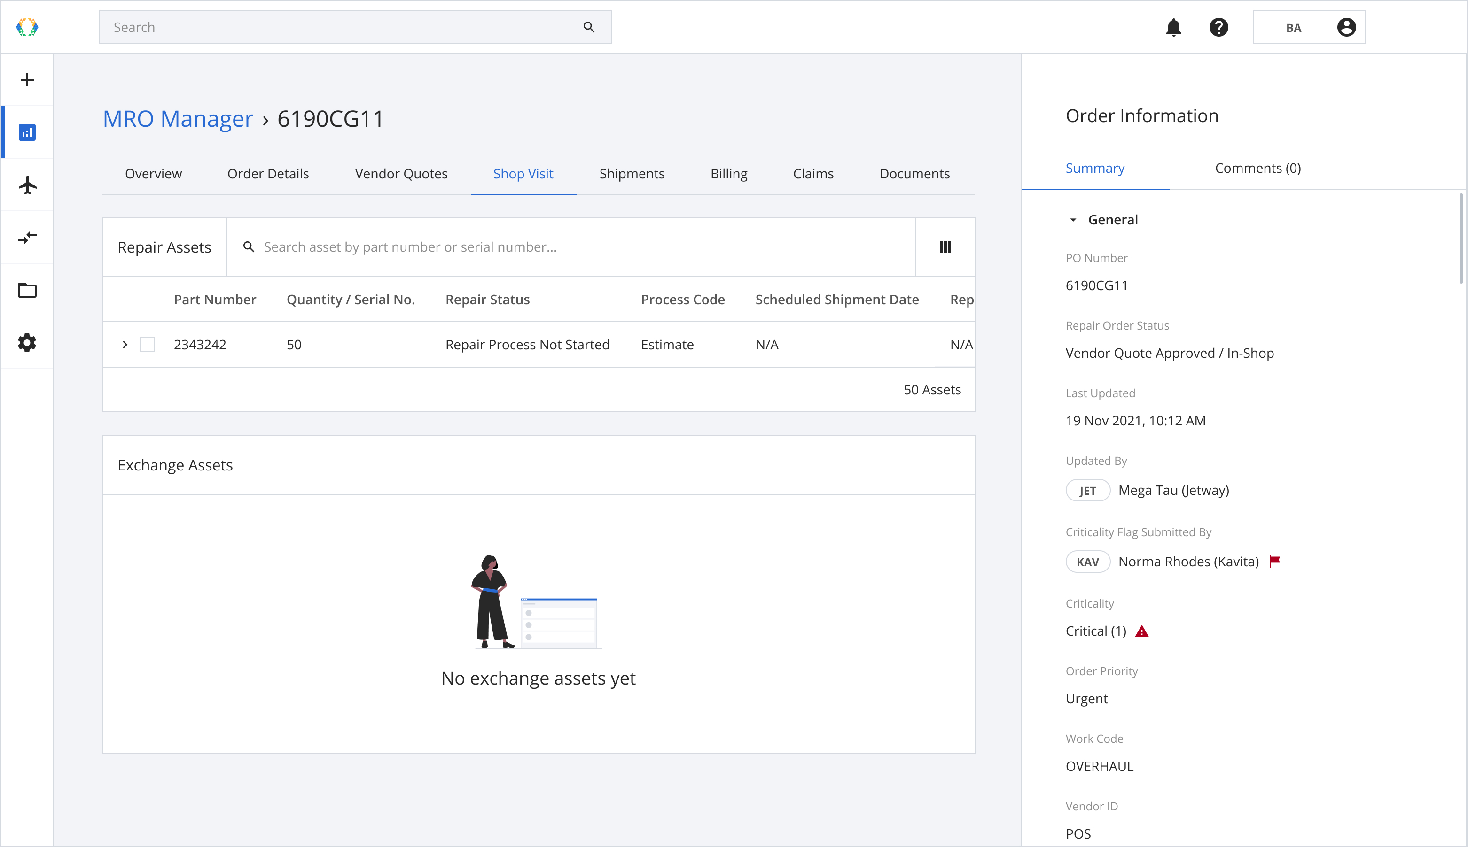1468x847 pixels.
Task: Open the folder icon in sidebar
Action: [x=27, y=290]
